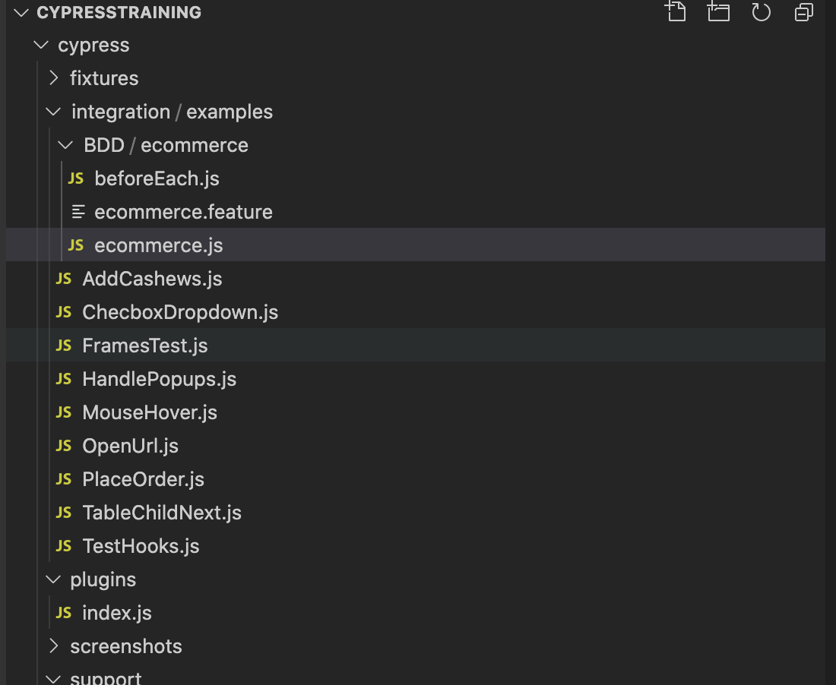The image size is (836, 685).
Task: Open the beforeEach.js file
Action: tap(157, 178)
